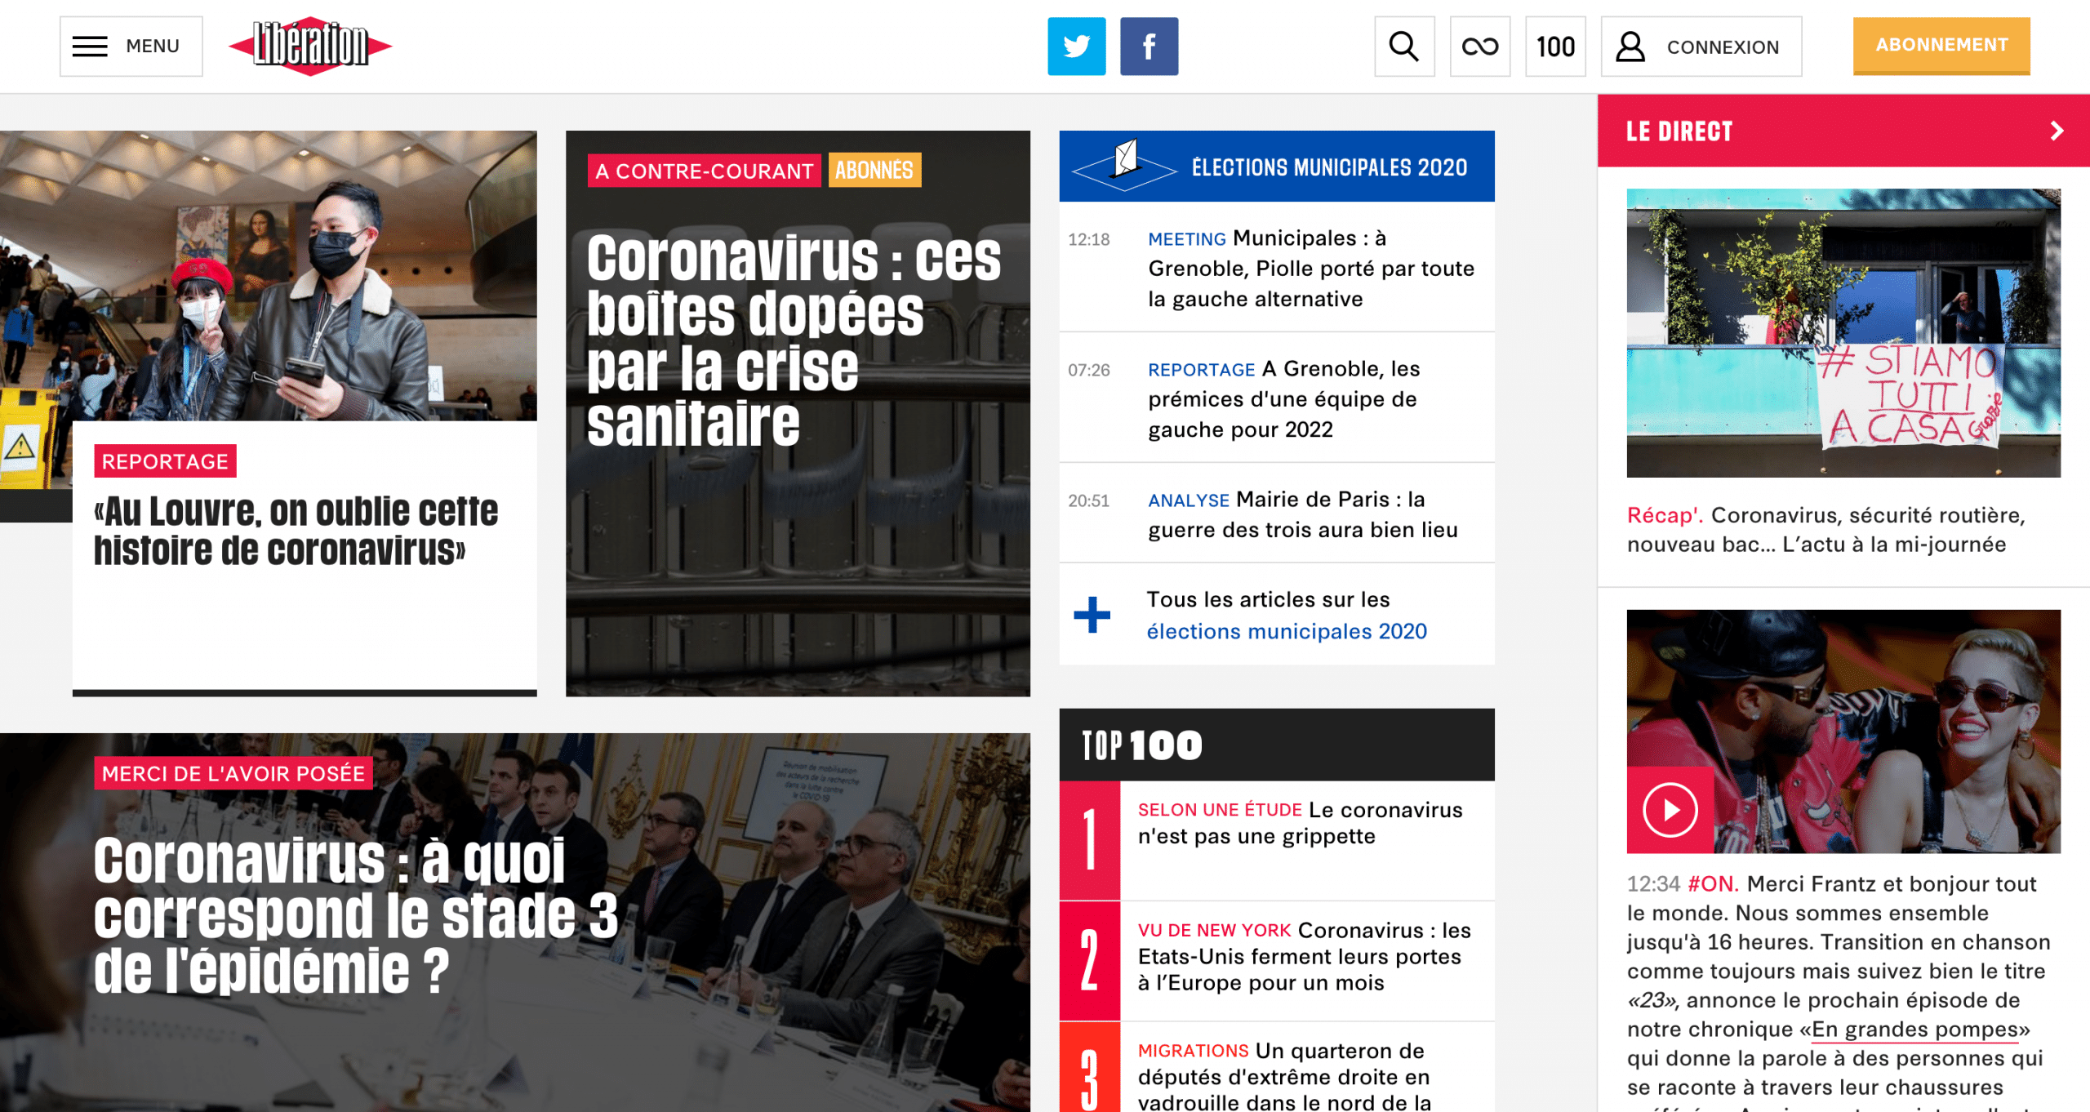Viewport: 2090px width, 1112px height.
Task: Open MEETING article about Grenoble Piolle
Action: (x=1310, y=269)
